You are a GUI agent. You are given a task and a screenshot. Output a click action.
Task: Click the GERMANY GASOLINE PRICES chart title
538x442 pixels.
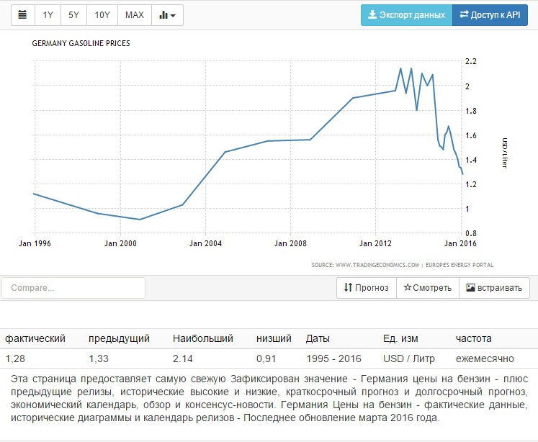point(81,43)
